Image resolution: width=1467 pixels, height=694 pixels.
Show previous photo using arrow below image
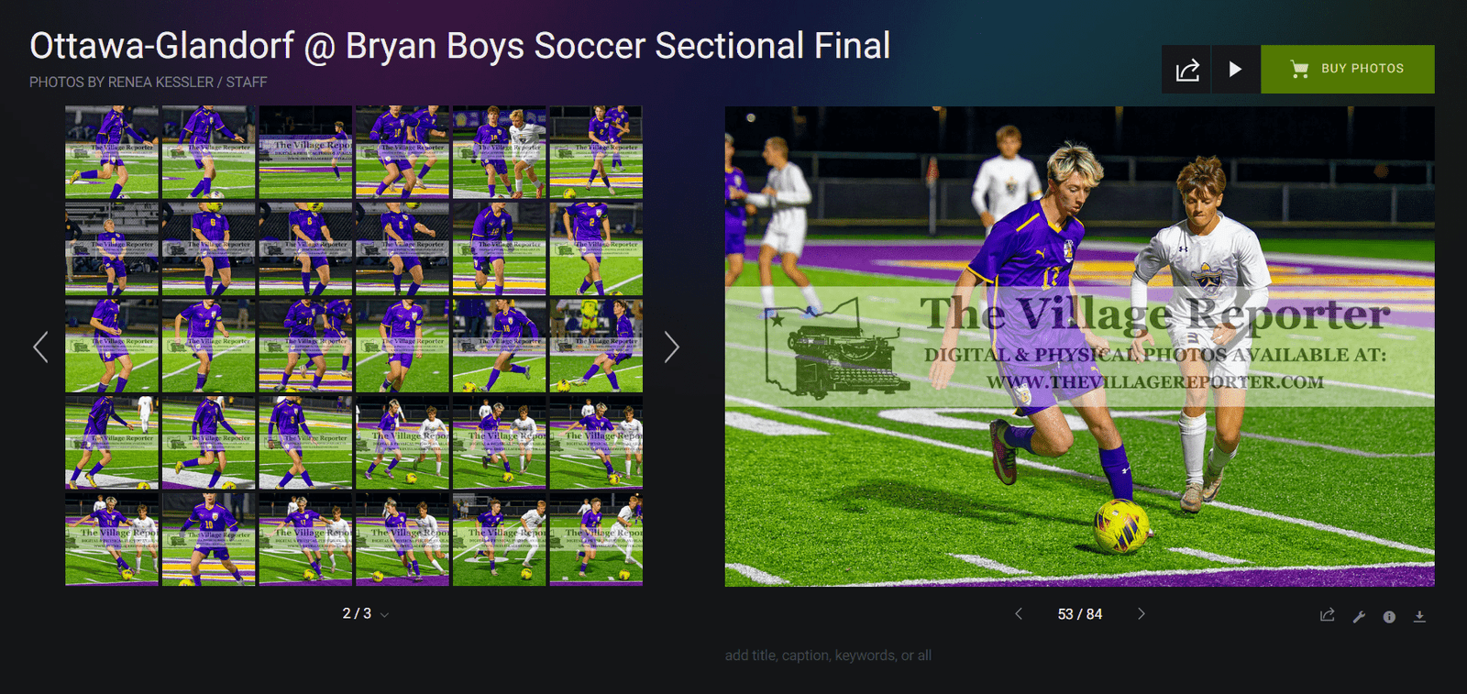point(1019,613)
